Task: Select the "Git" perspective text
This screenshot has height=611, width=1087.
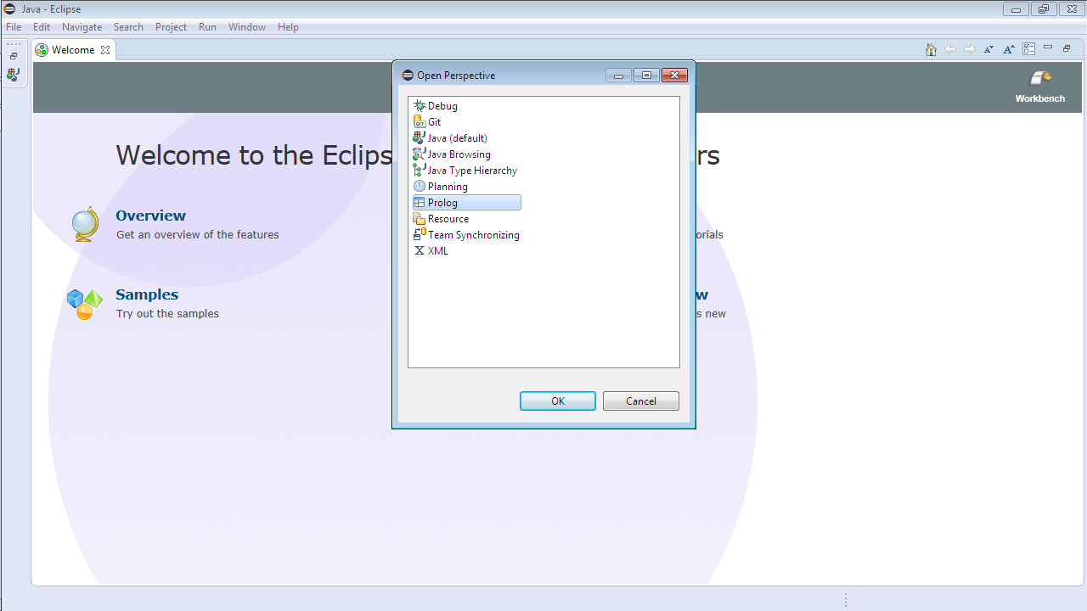Action: 434,122
